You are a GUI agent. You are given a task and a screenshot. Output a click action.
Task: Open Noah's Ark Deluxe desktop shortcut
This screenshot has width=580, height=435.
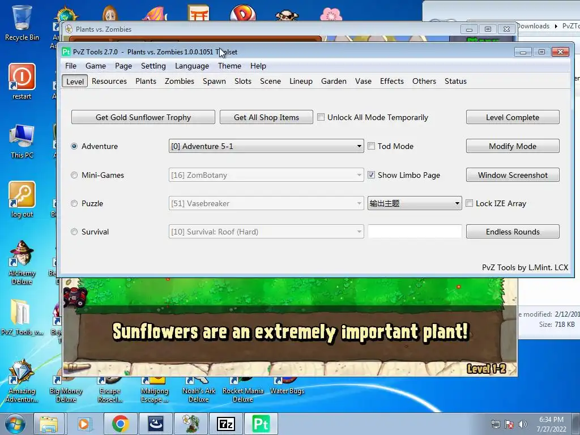[199, 389]
